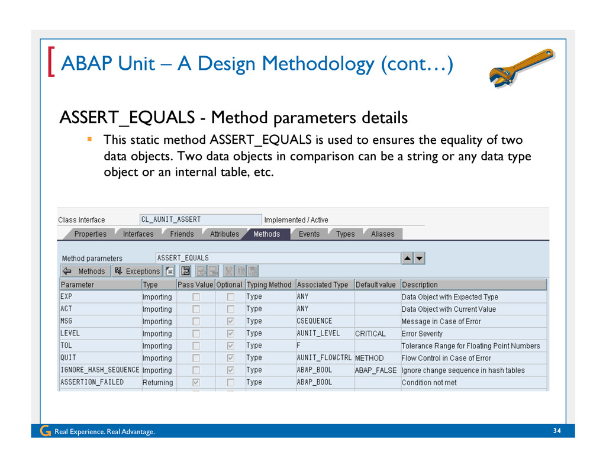Click the Description column header

click(474, 285)
